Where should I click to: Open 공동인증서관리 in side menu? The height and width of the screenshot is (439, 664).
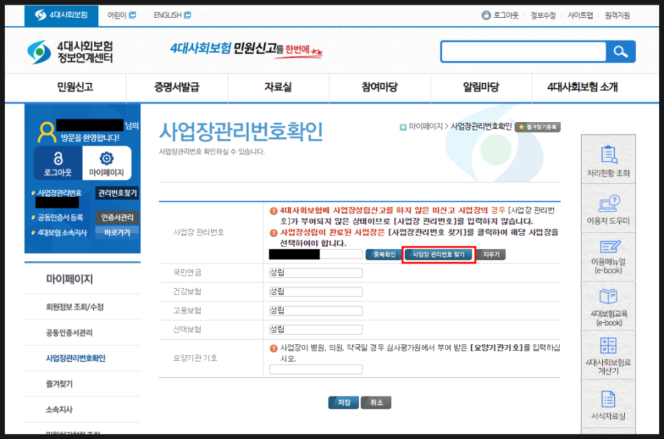(x=69, y=333)
